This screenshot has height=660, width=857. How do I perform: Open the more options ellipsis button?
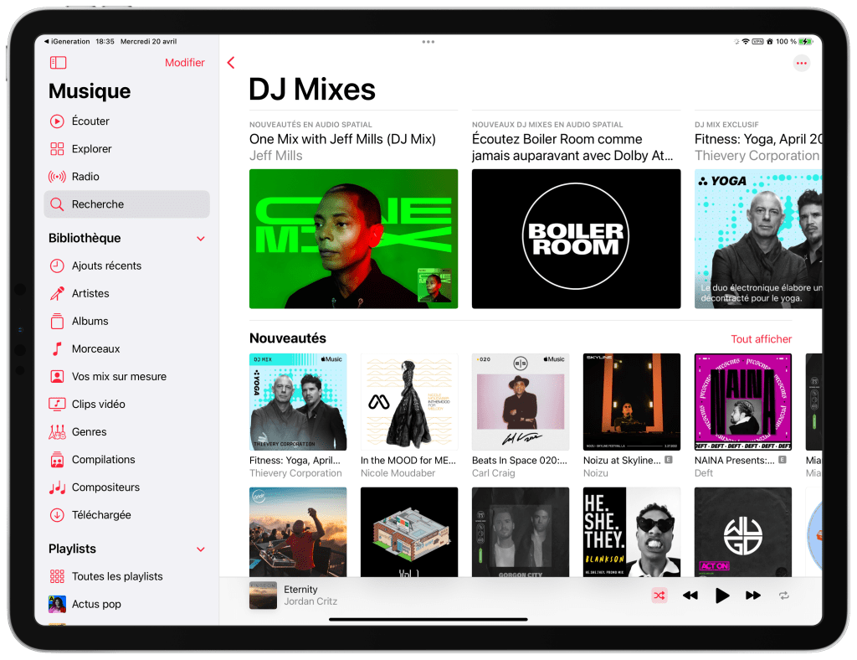(x=801, y=63)
